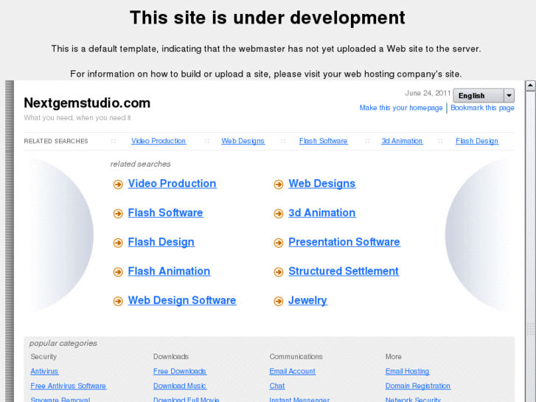Click the Bookmark this page link
The height and width of the screenshot is (402, 536).
tap(482, 108)
